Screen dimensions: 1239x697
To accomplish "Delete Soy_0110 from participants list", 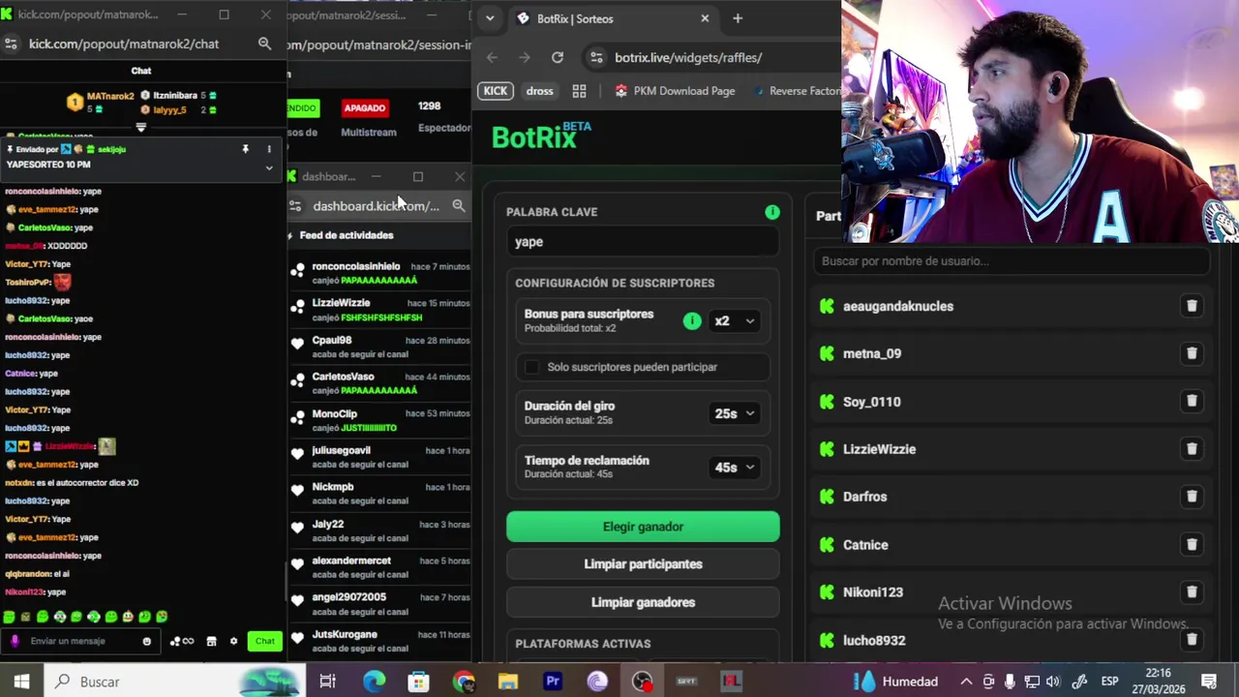I will pos(1192,401).
